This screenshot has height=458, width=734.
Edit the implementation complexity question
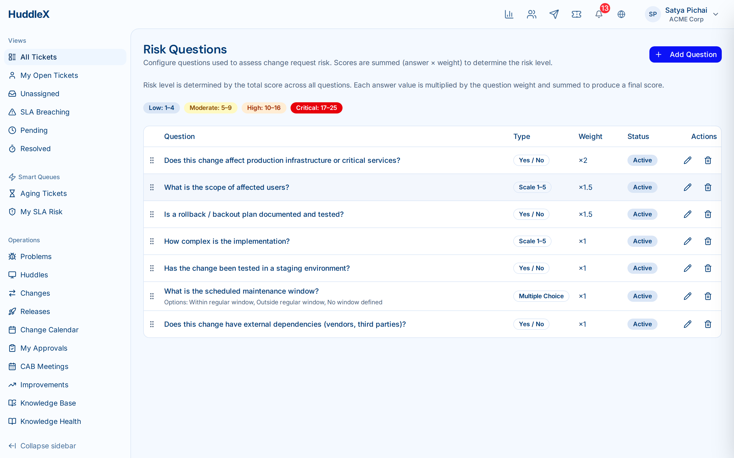tap(688, 241)
